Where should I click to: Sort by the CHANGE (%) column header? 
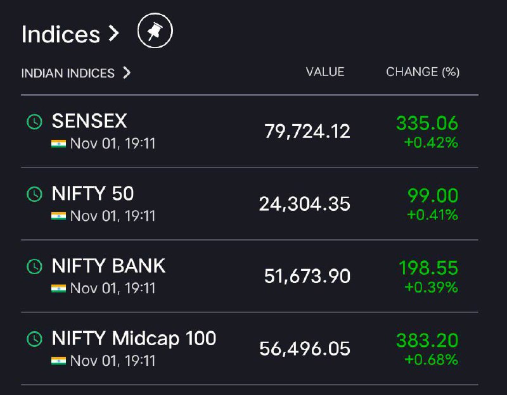tap(423, 72)
